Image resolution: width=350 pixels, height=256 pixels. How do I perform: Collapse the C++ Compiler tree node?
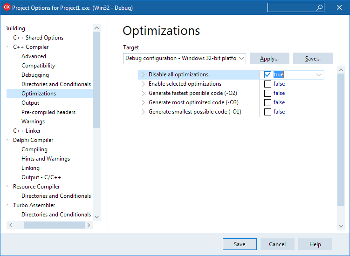coord(7,47)
